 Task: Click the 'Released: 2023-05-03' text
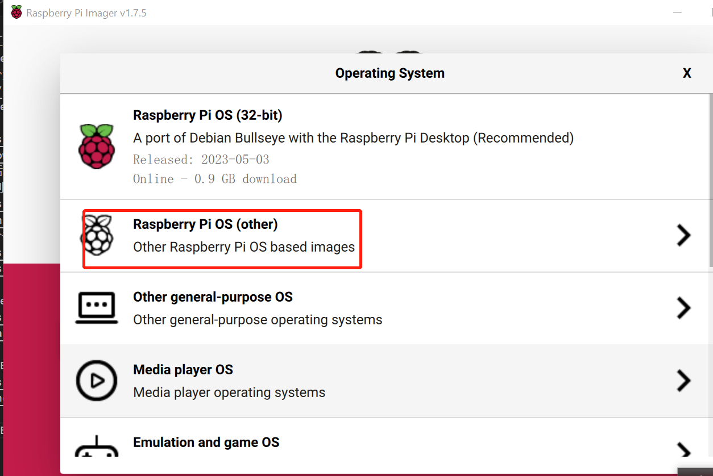201,160
